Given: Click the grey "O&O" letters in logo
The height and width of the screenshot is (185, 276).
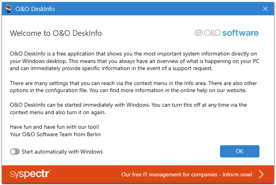Looking at the screenshot, I should point(212,33).
